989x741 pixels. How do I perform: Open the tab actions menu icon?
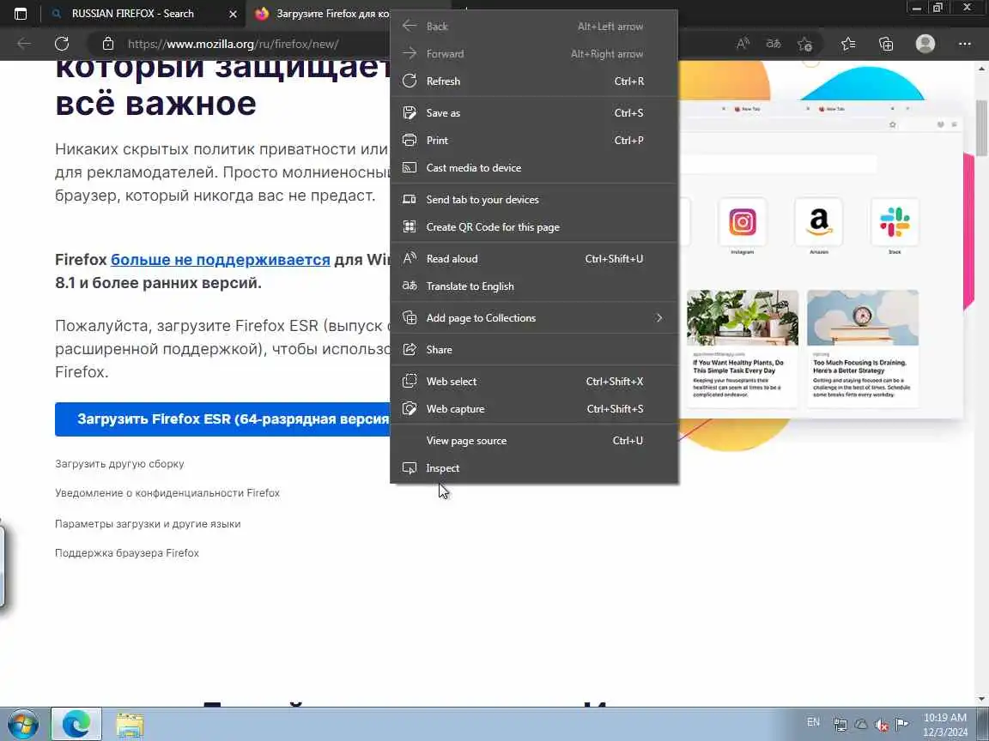click(x=21, y=13)
